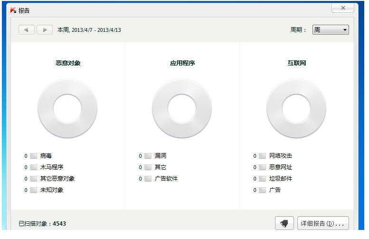Screen dimensions: 369x239
Task: Click the 网络攻击 label
Action: point(281,156)
